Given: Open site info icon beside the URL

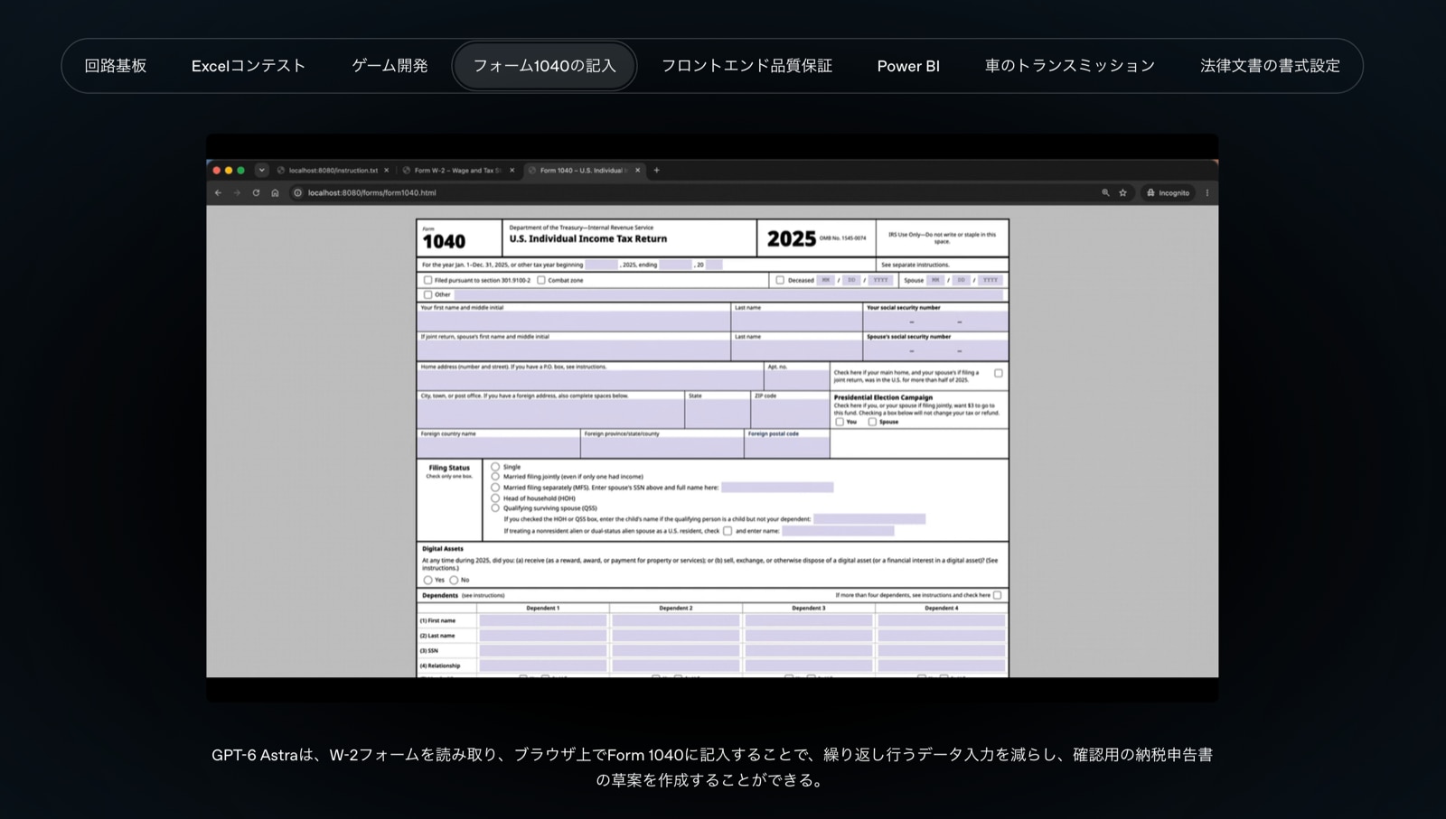Looking at the screenshot, I should tap(297, 192).
